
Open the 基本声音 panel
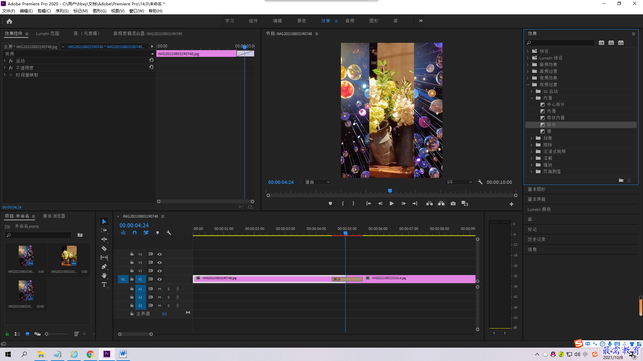pos(537,199)
